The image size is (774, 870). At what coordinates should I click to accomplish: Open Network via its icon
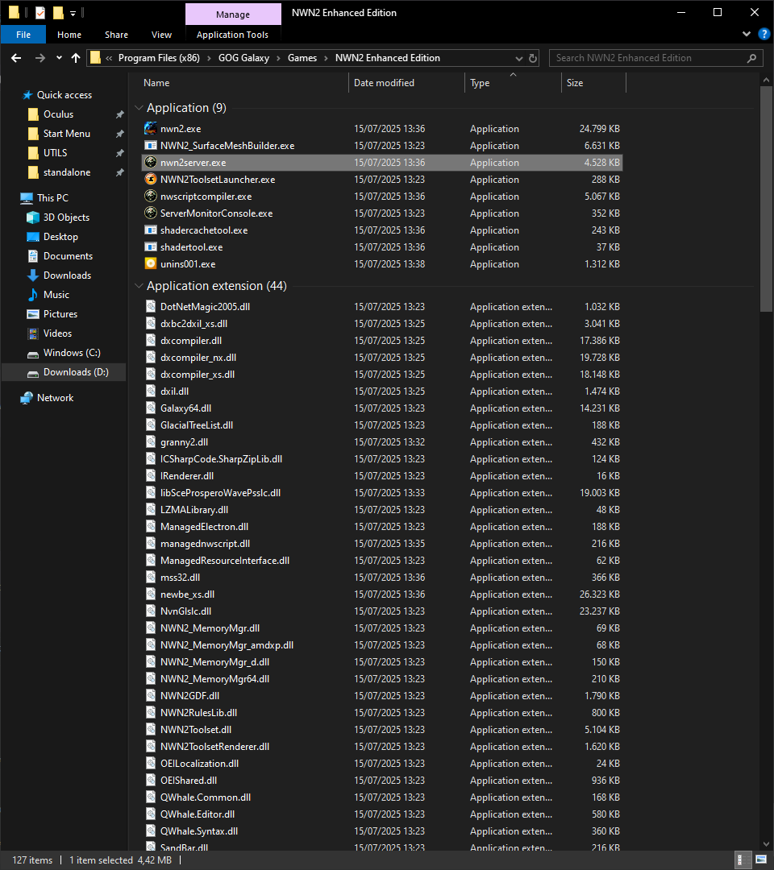point(27,398)
